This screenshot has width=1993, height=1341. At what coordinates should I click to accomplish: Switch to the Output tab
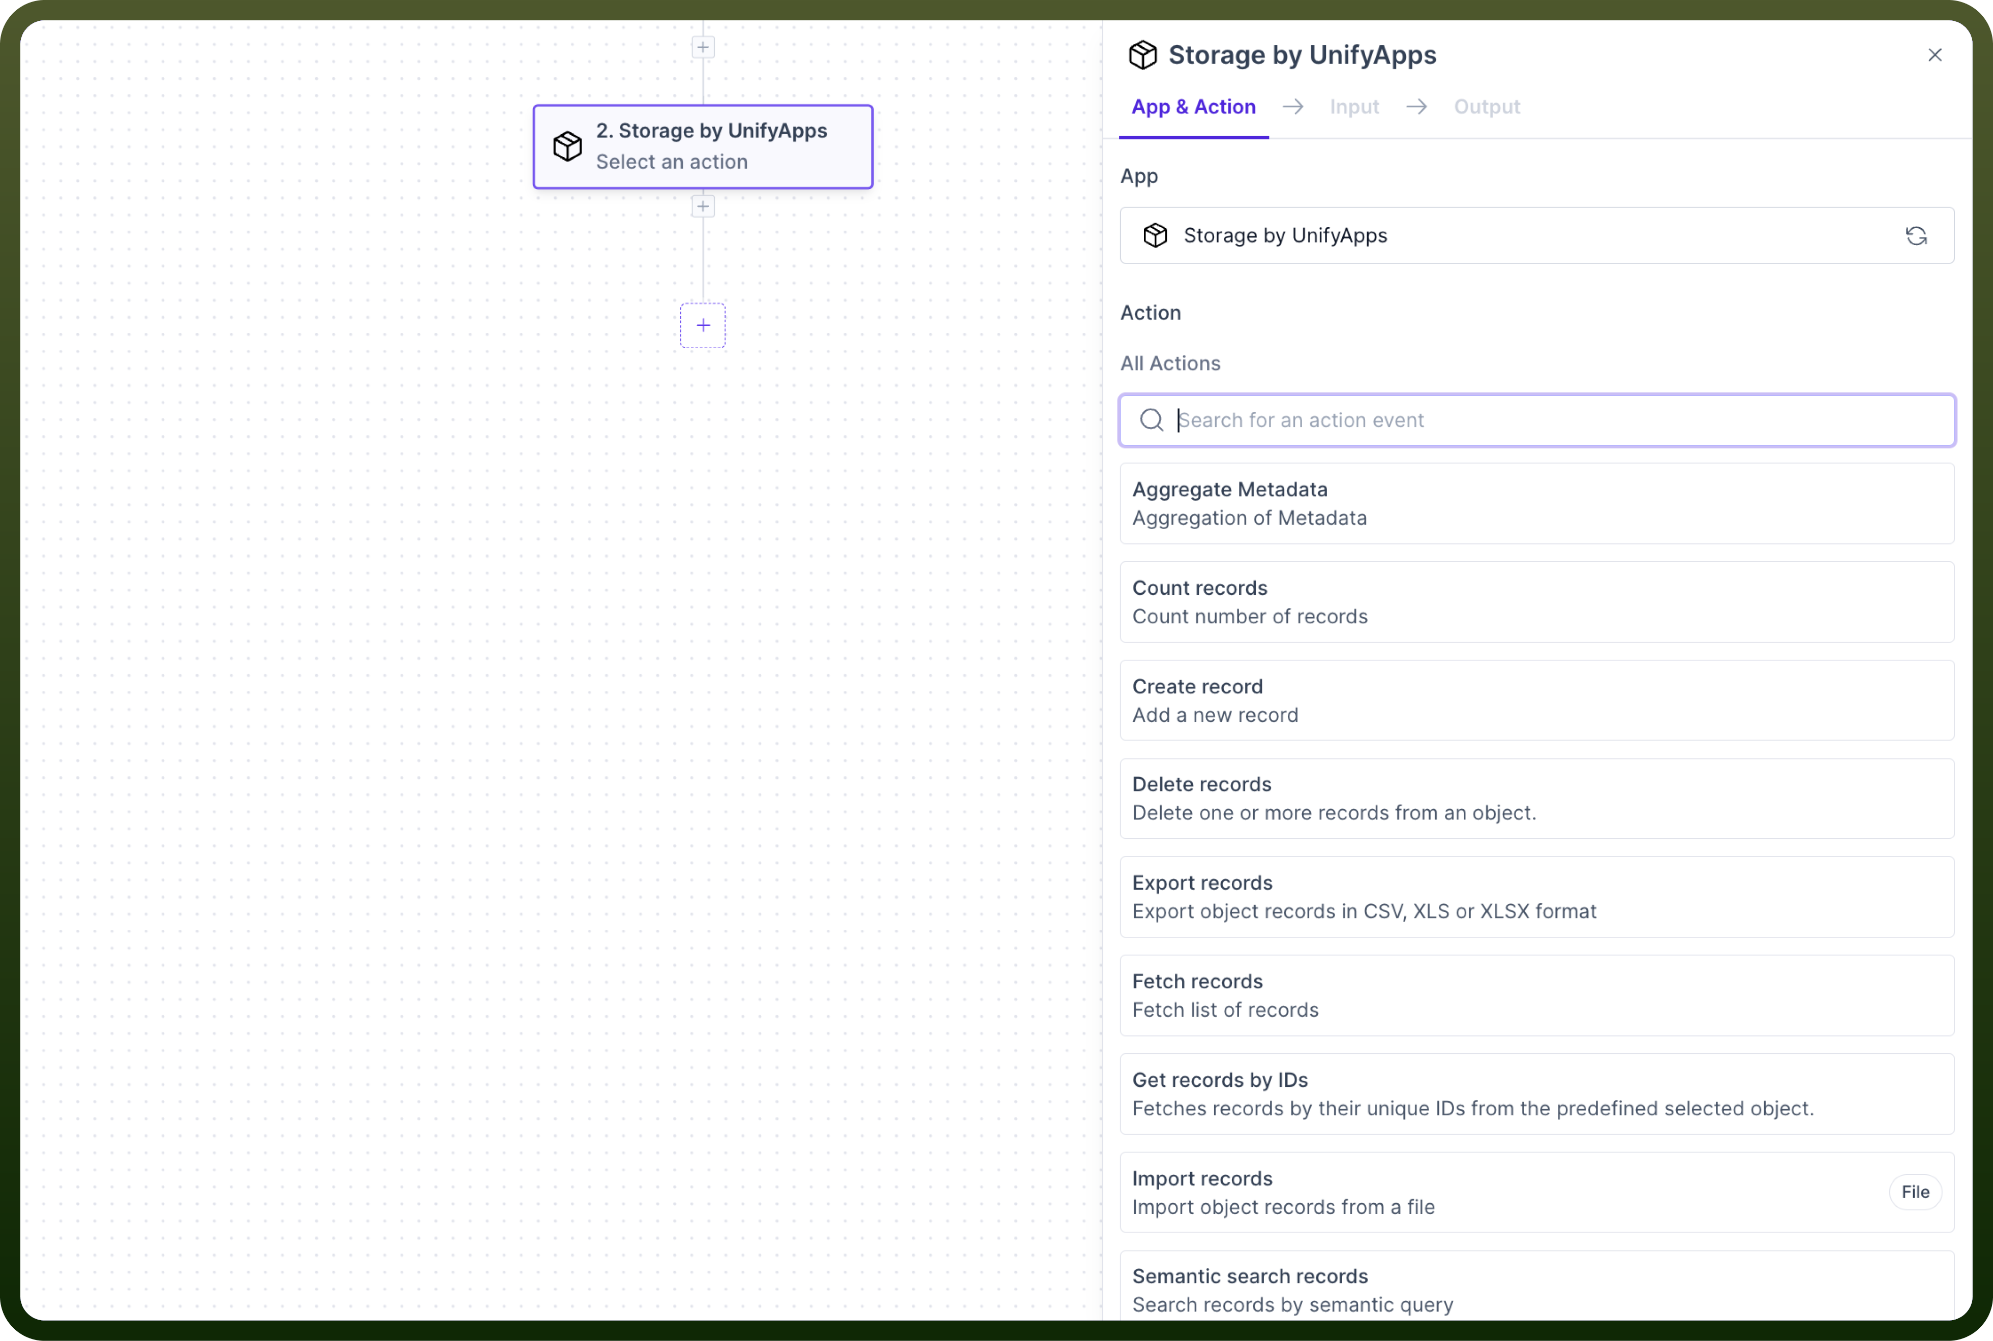click(1487, 107)
